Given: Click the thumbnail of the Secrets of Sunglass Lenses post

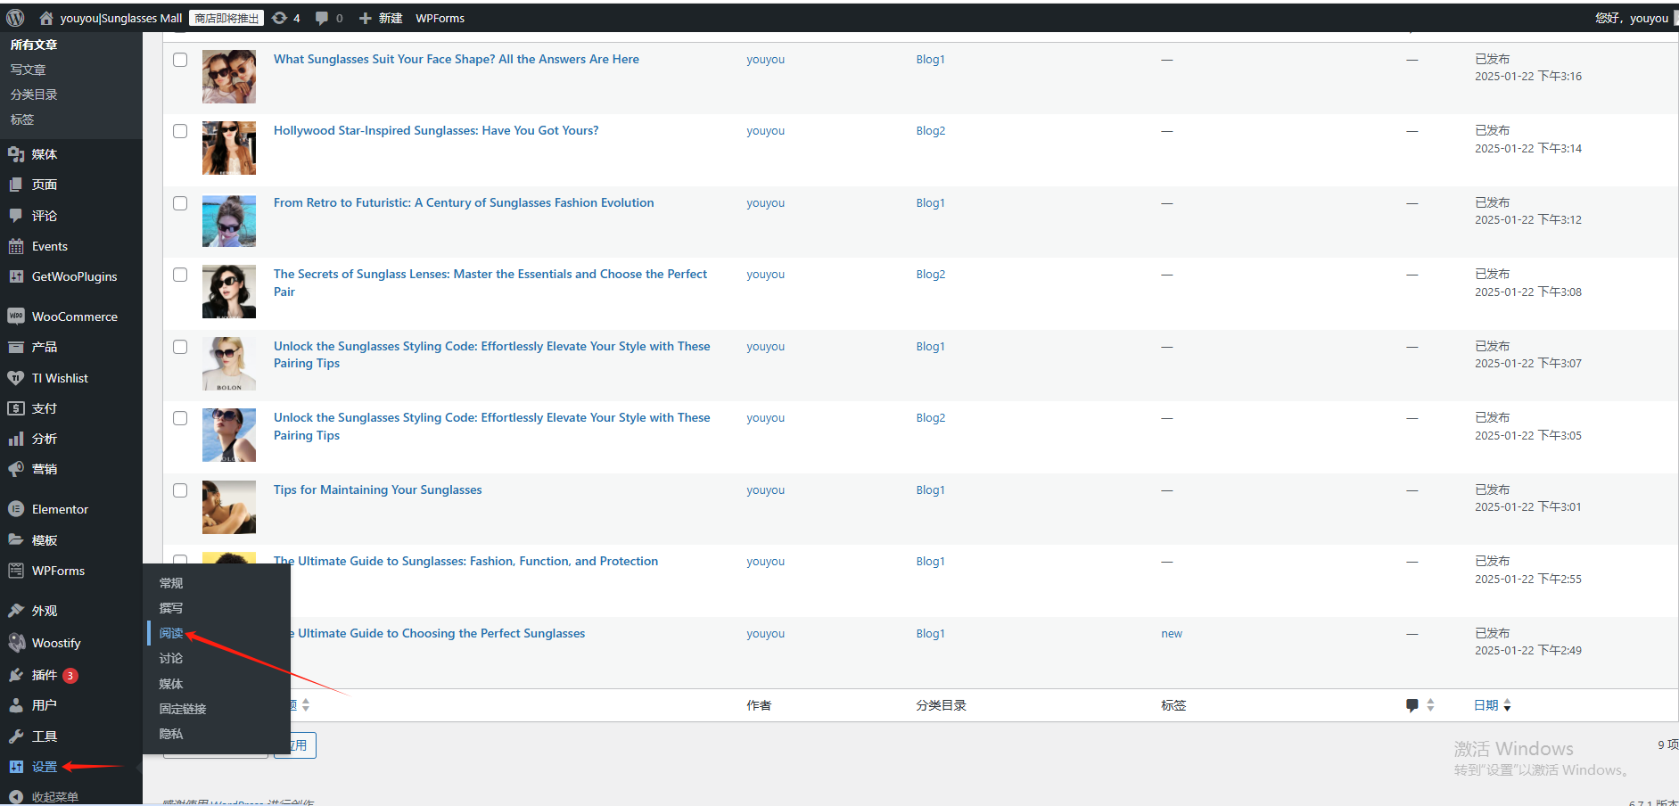Looking at the screenshot, I should point(229,292).
